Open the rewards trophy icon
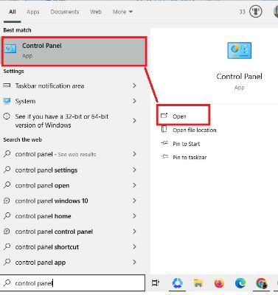This screenshot has height=295, width=278. point(255,11)
